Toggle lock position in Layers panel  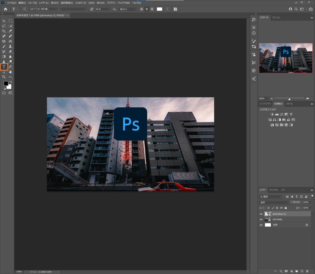click(277, 208)
